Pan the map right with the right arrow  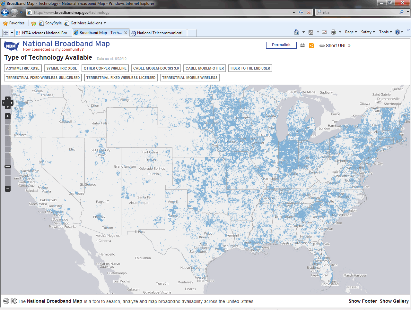point(12,103)
